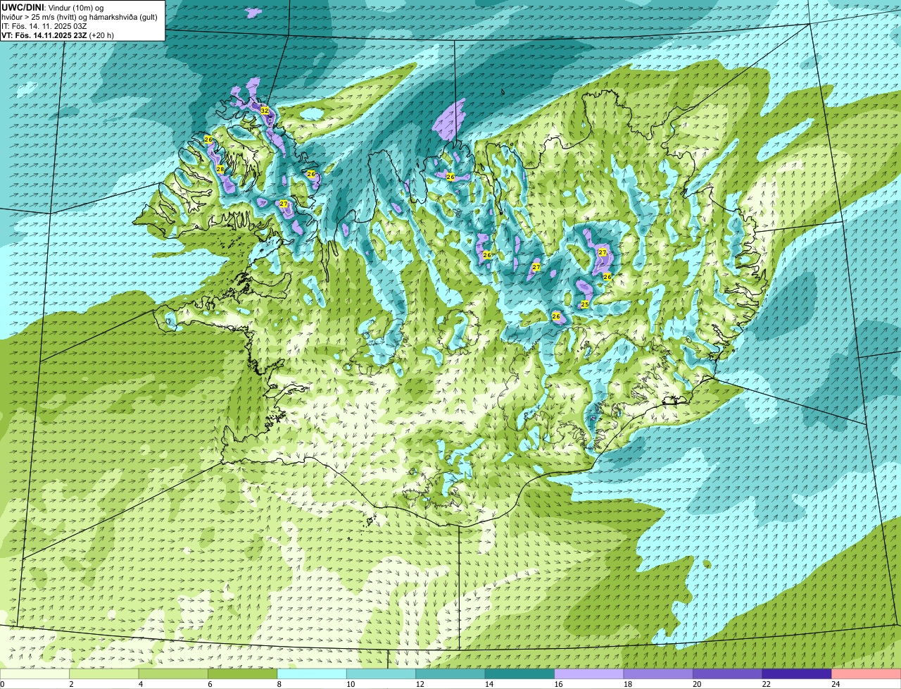Select the 10–12 m/s cyan scale swatch

(382, 674)
